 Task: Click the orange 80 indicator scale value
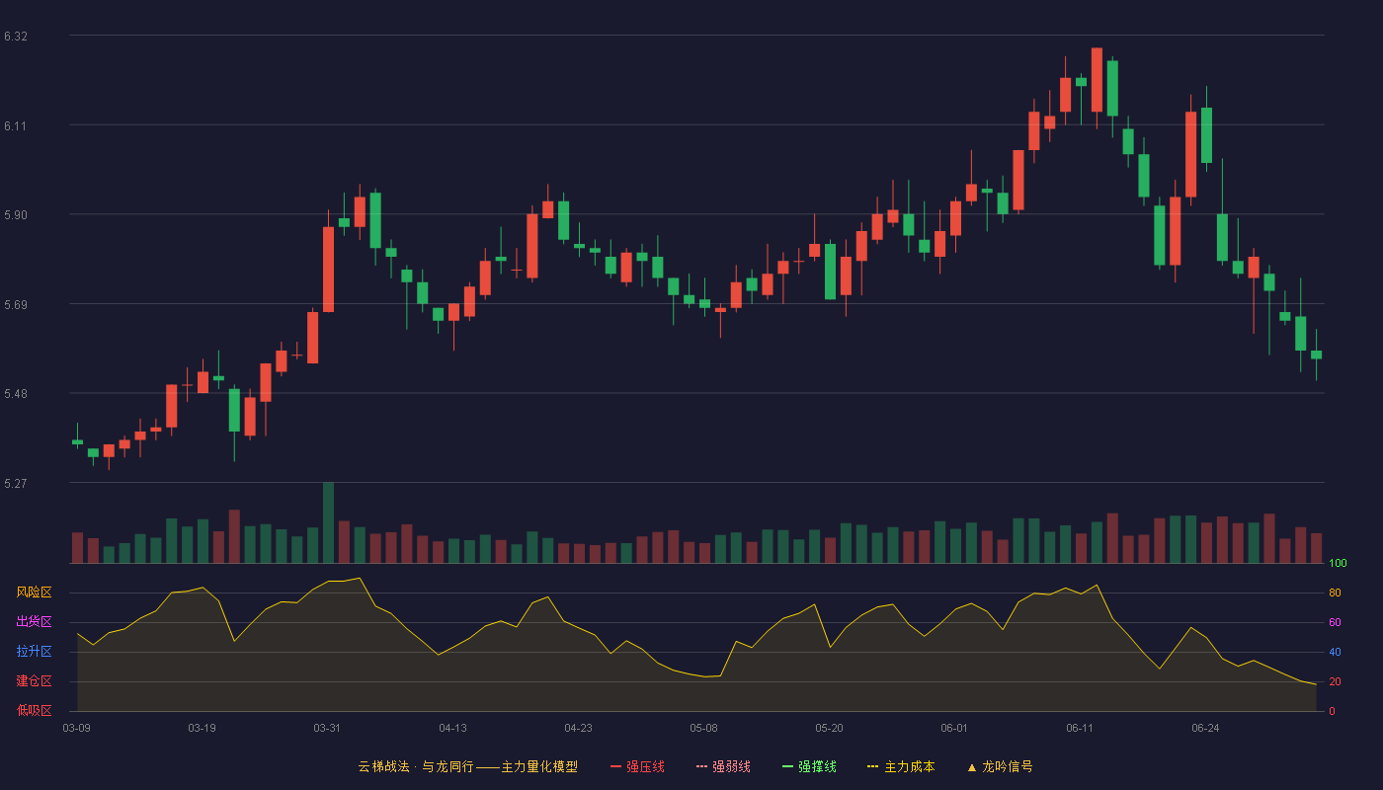[x=1335, y=593]
